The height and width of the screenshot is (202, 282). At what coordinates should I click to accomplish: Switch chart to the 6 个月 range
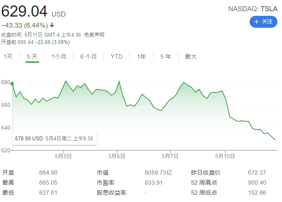(x=89, y=57)
